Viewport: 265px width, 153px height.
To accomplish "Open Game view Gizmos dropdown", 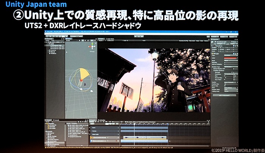I will click(x=207, y=41).
